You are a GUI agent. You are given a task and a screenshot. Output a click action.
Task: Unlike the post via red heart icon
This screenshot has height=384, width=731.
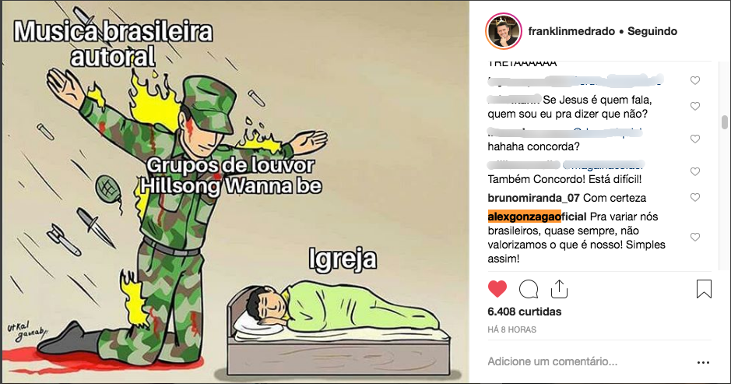(497, 289)
